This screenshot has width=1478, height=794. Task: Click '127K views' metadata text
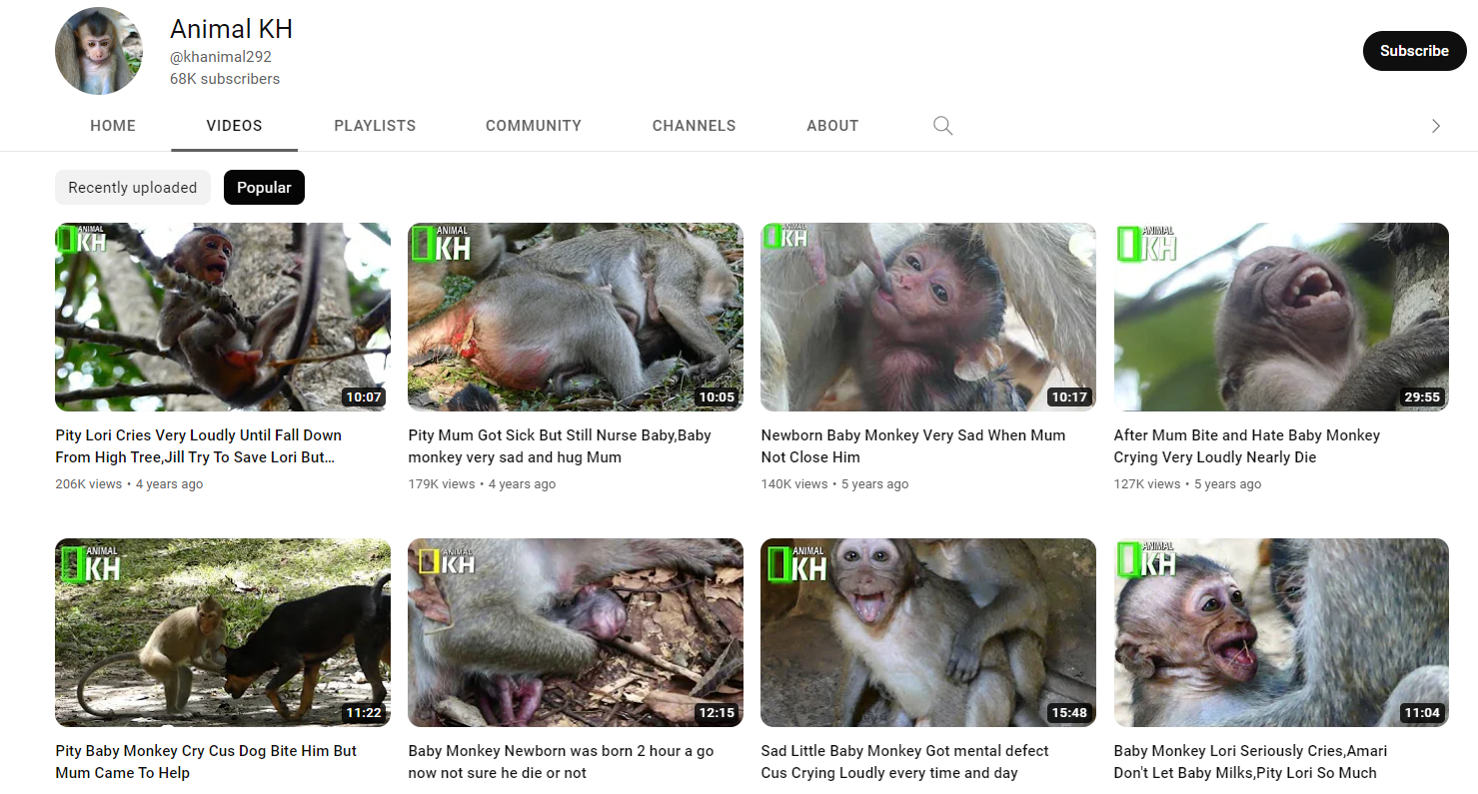(x=1146, y=484)
